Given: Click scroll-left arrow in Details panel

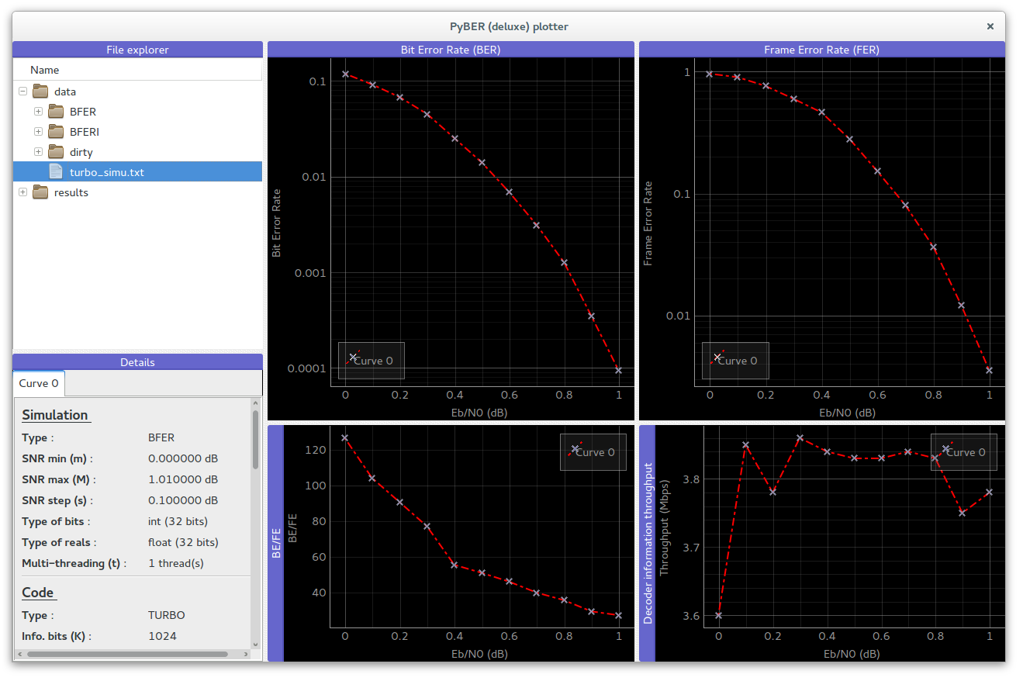Looking at the screenshot, I should (x=20, y=655).
